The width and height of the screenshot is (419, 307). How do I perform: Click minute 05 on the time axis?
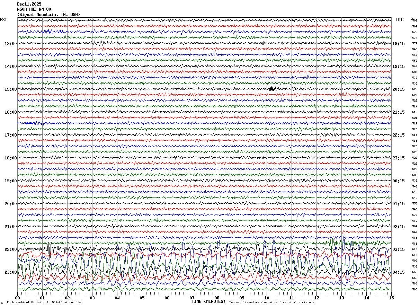click(x=142, y=298)
